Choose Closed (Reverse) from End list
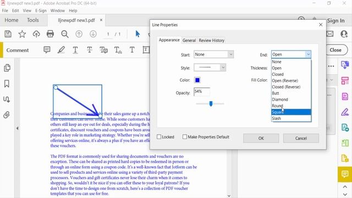Screen dimensions: 352x198 [x=291, y=87]
